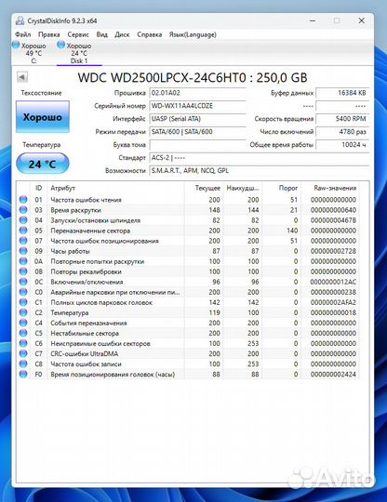Click status orb for attribute 04
The height and width of the screenshot is (502, 387).
click(x=23, y=220)
